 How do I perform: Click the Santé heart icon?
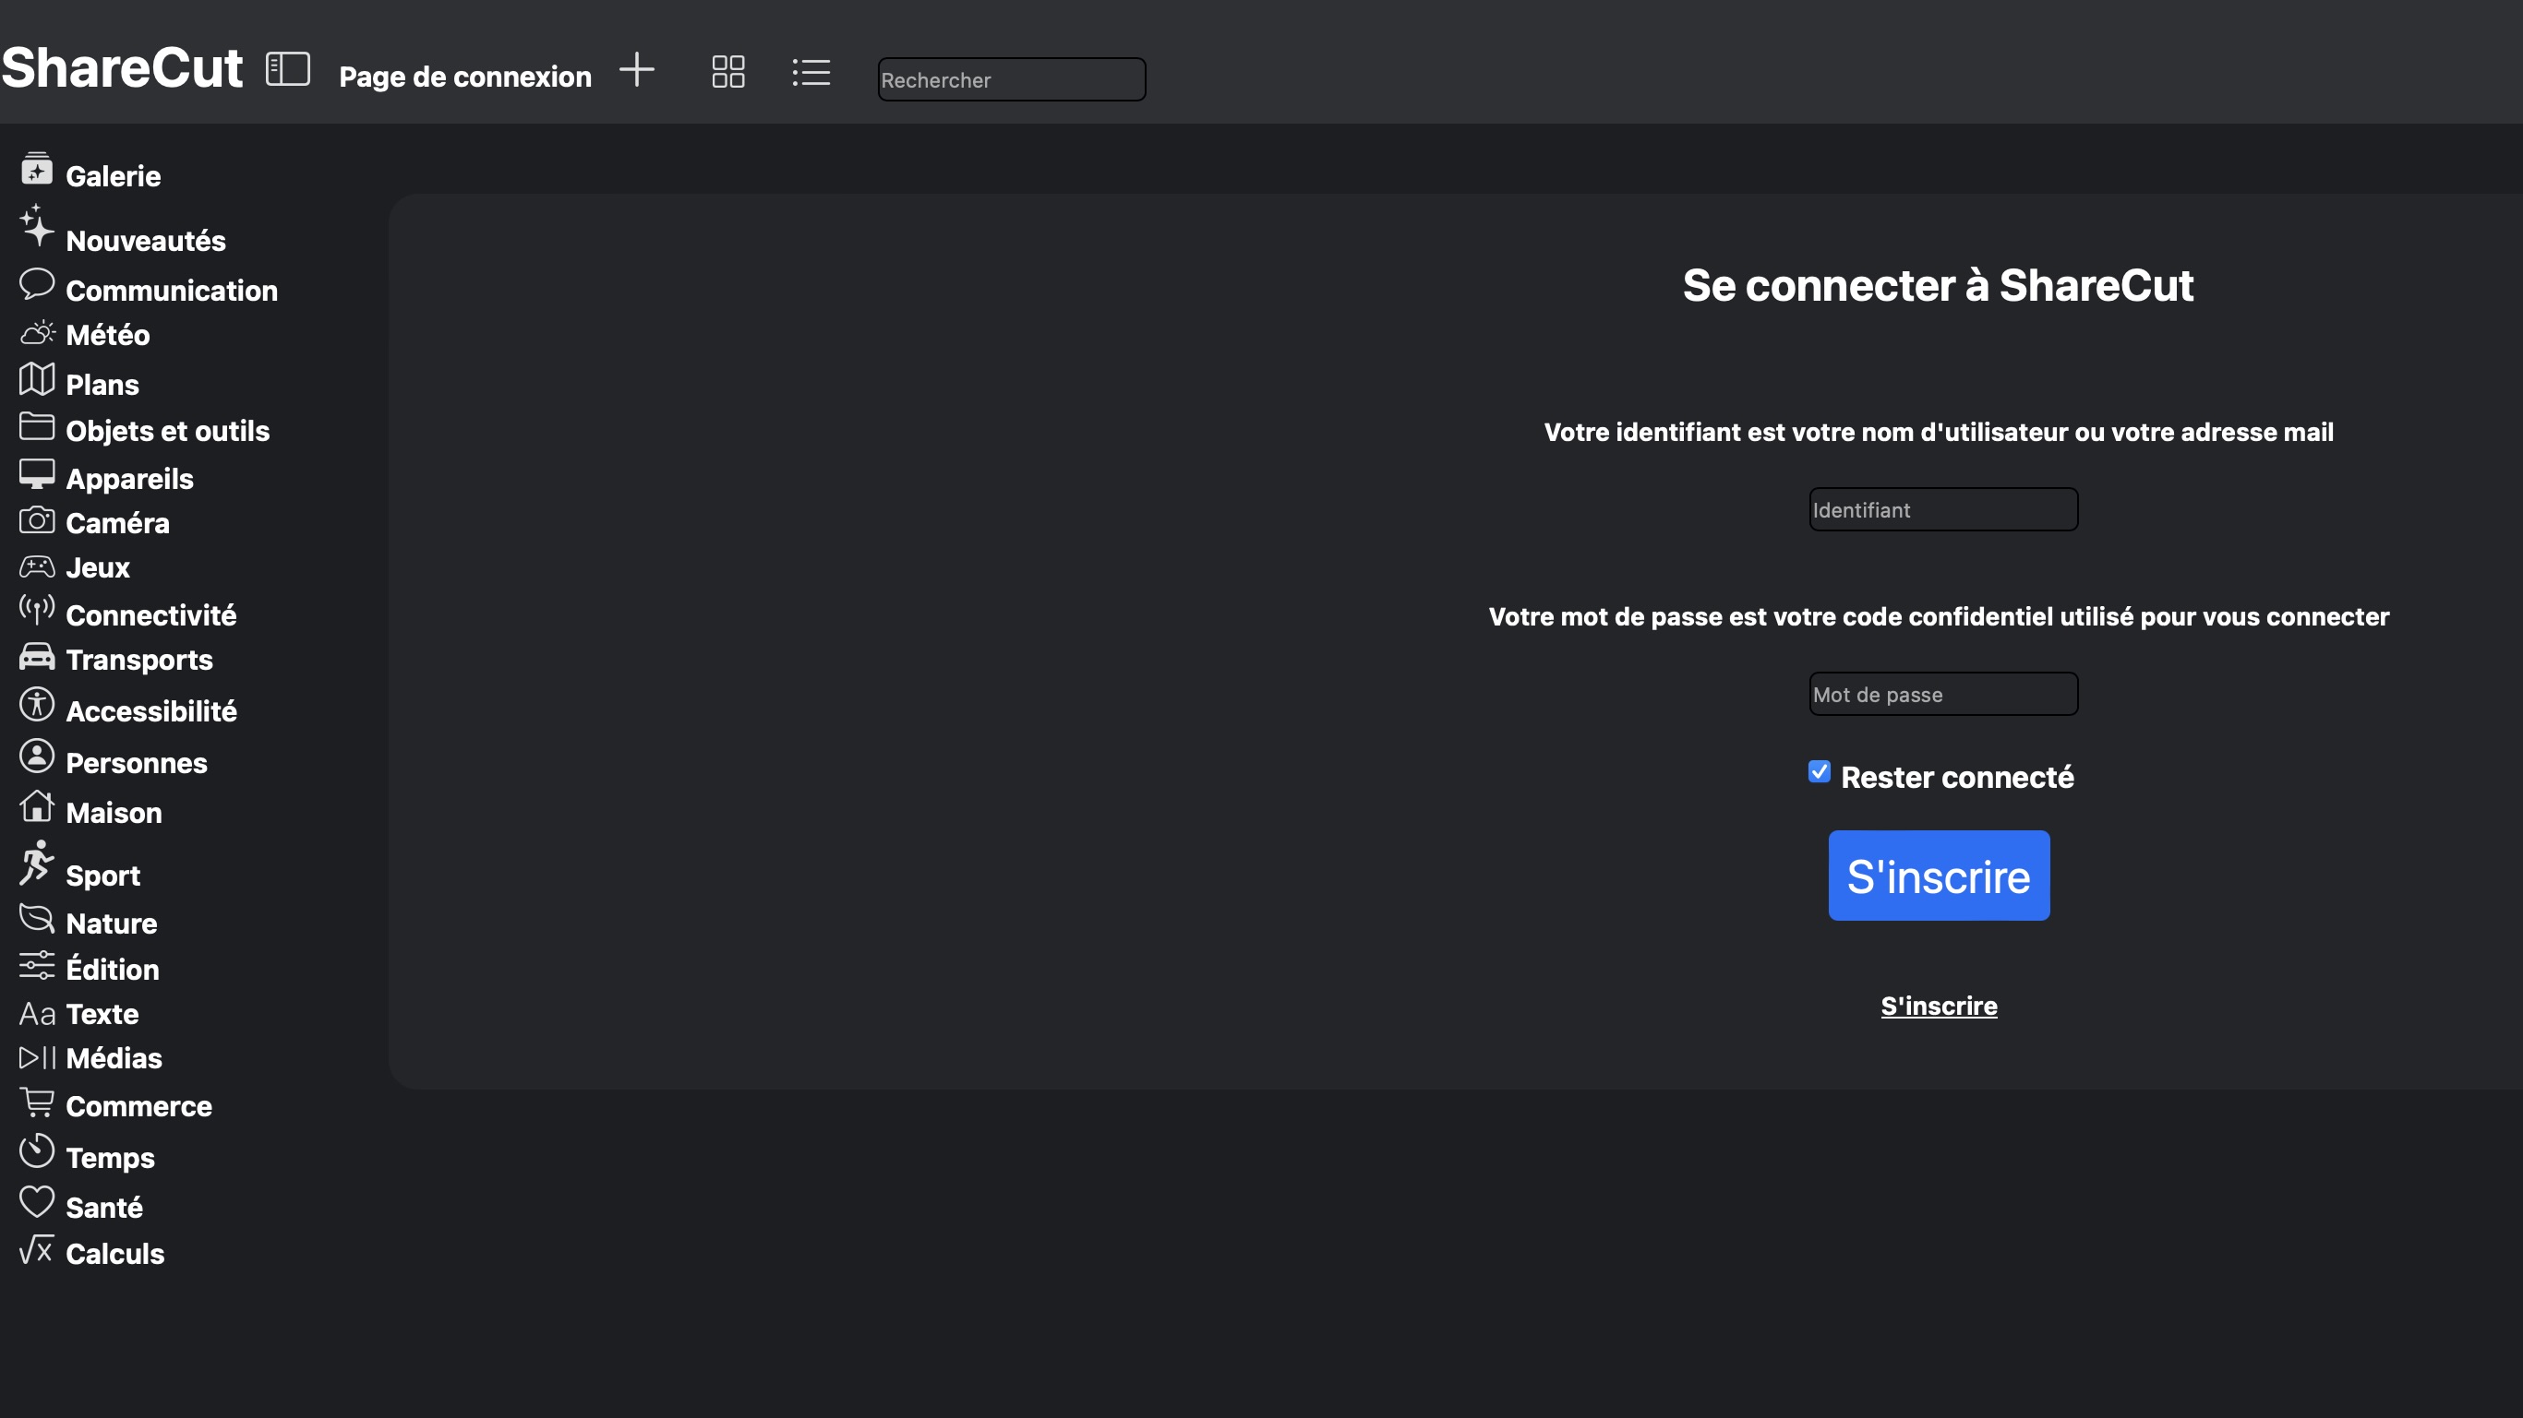37,1202
